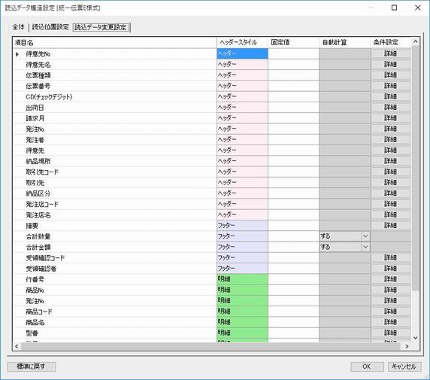The height and width of the screenshot is (380, 430).
Task: Click the vertical scrollbar thumb in the grid
Action: pos(416,168)
